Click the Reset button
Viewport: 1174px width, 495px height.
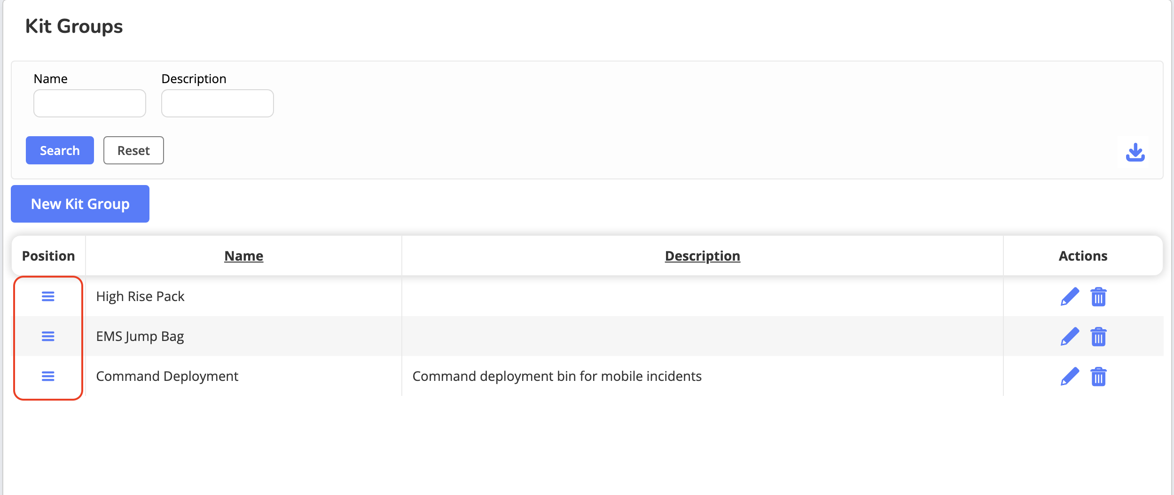pos(133,150)
